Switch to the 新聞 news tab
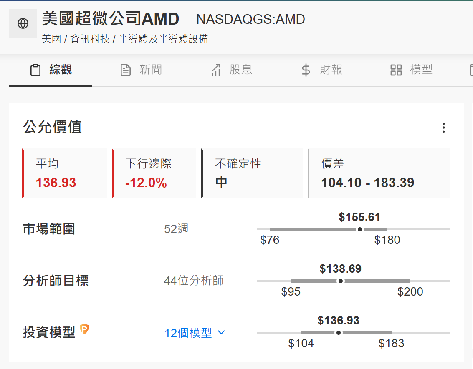The image size is (473, 369). pyautogui.click(x=141, y=70)
